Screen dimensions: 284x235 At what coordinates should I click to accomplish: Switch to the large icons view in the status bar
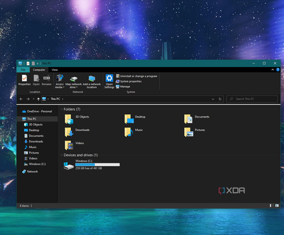click(277, 206)
